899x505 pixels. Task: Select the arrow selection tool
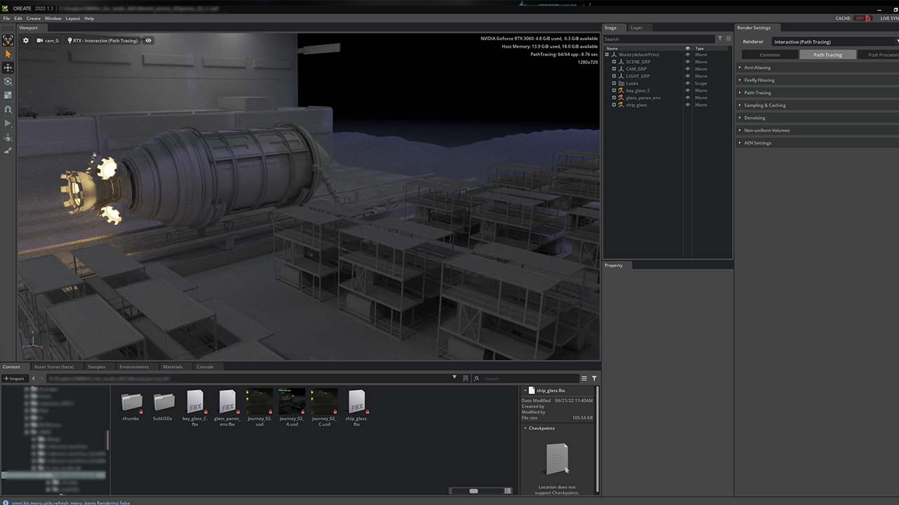point(8,54)
